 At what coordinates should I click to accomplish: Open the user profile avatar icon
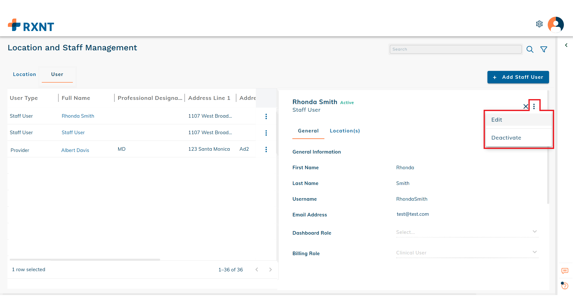pos(556,24)
